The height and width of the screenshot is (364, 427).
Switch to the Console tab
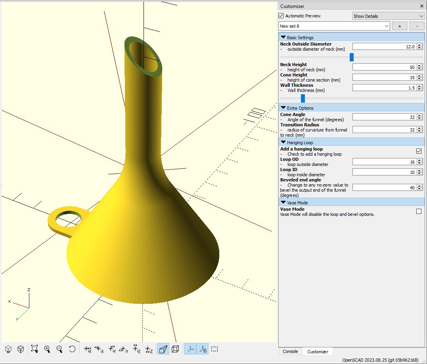[x=290, y=351]
